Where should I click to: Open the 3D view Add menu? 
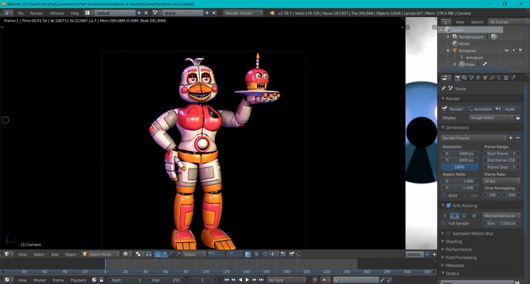(55, 254)
